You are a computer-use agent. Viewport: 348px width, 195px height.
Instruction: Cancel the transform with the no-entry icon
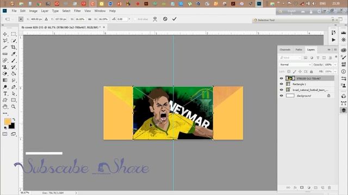(x=165, y=19)
